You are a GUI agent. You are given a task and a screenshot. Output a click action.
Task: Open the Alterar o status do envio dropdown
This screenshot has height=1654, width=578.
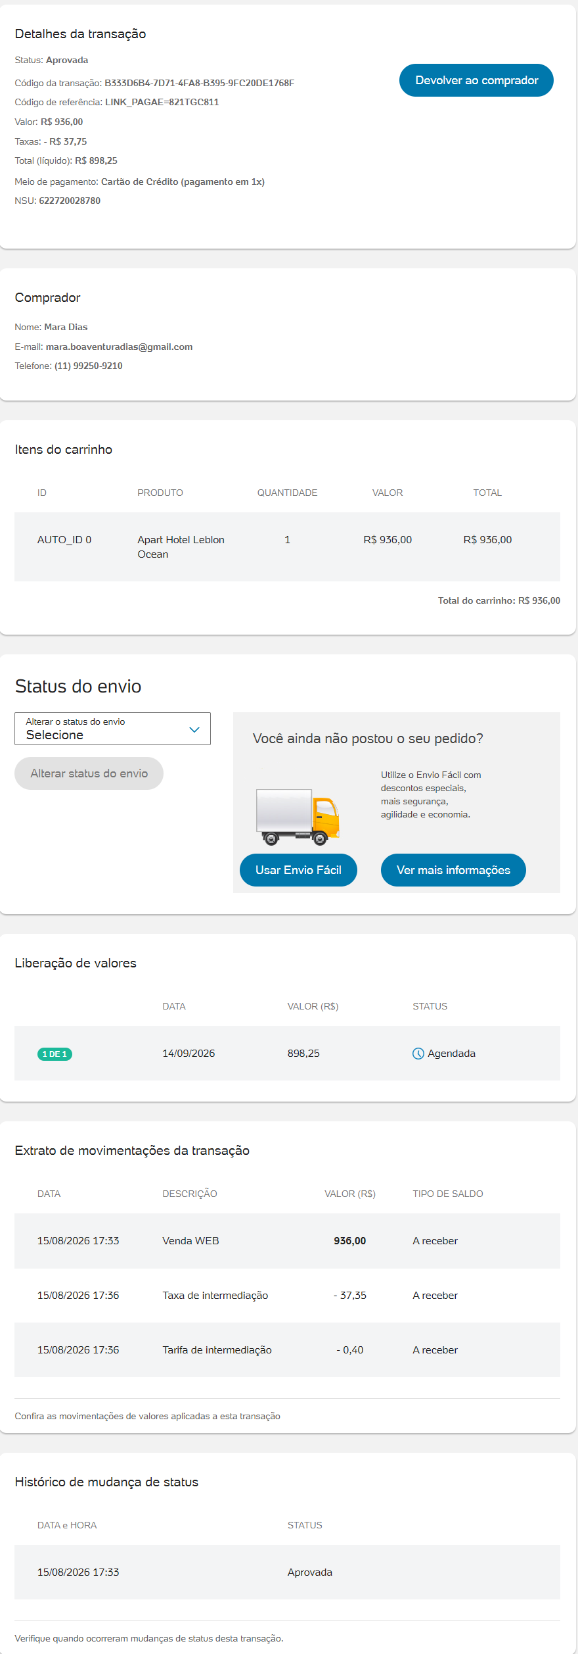click(x=112, y=729)
